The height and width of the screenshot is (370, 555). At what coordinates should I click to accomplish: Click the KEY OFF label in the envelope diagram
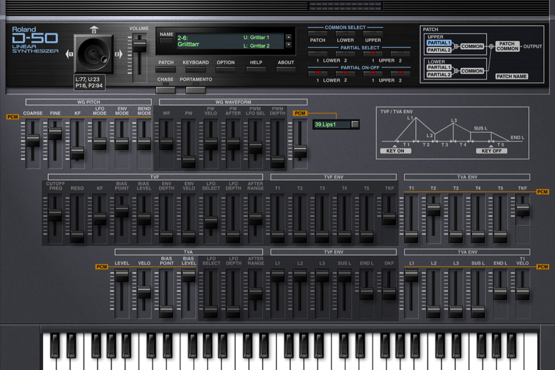[492, 151]
